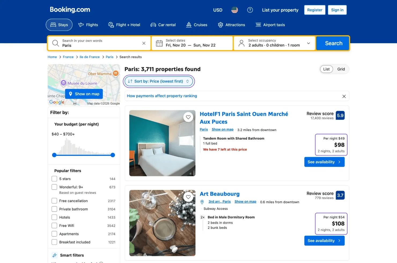Switch results to Grid view
Image resolution: width=397 pixels, height=263 pixels.
(341, 69)
